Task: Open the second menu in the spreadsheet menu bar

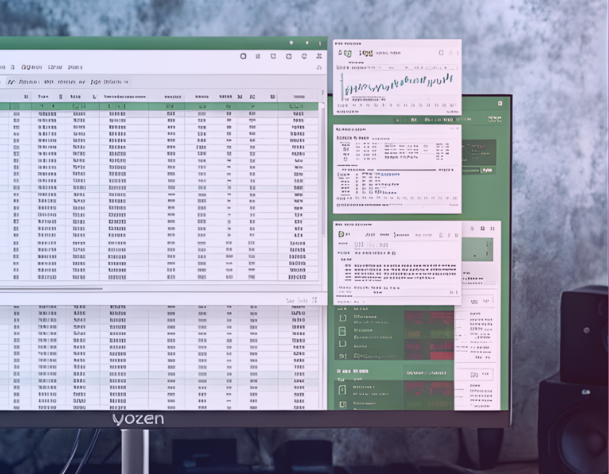Action: pos(31,67)
